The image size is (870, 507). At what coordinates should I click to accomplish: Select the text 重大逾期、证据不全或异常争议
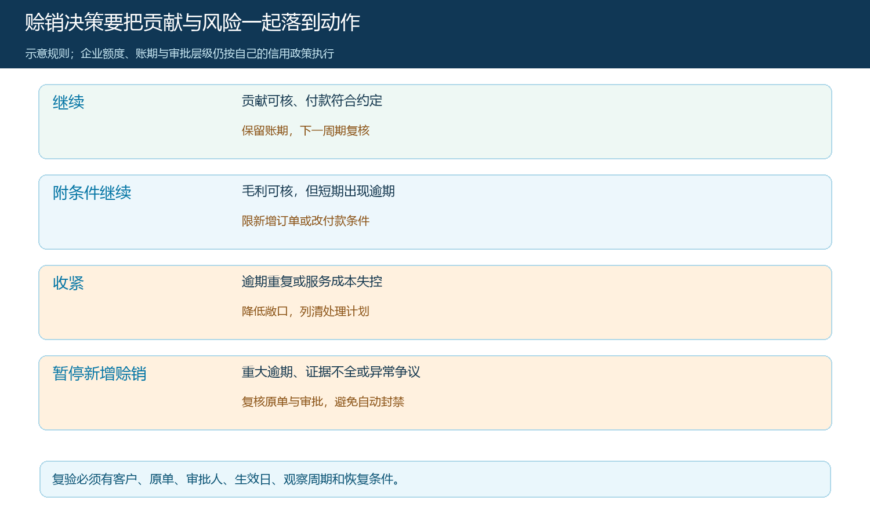pos(331,372)
